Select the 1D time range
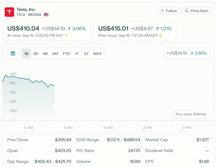This screenshot has height=167, width=216. point(26,53)
